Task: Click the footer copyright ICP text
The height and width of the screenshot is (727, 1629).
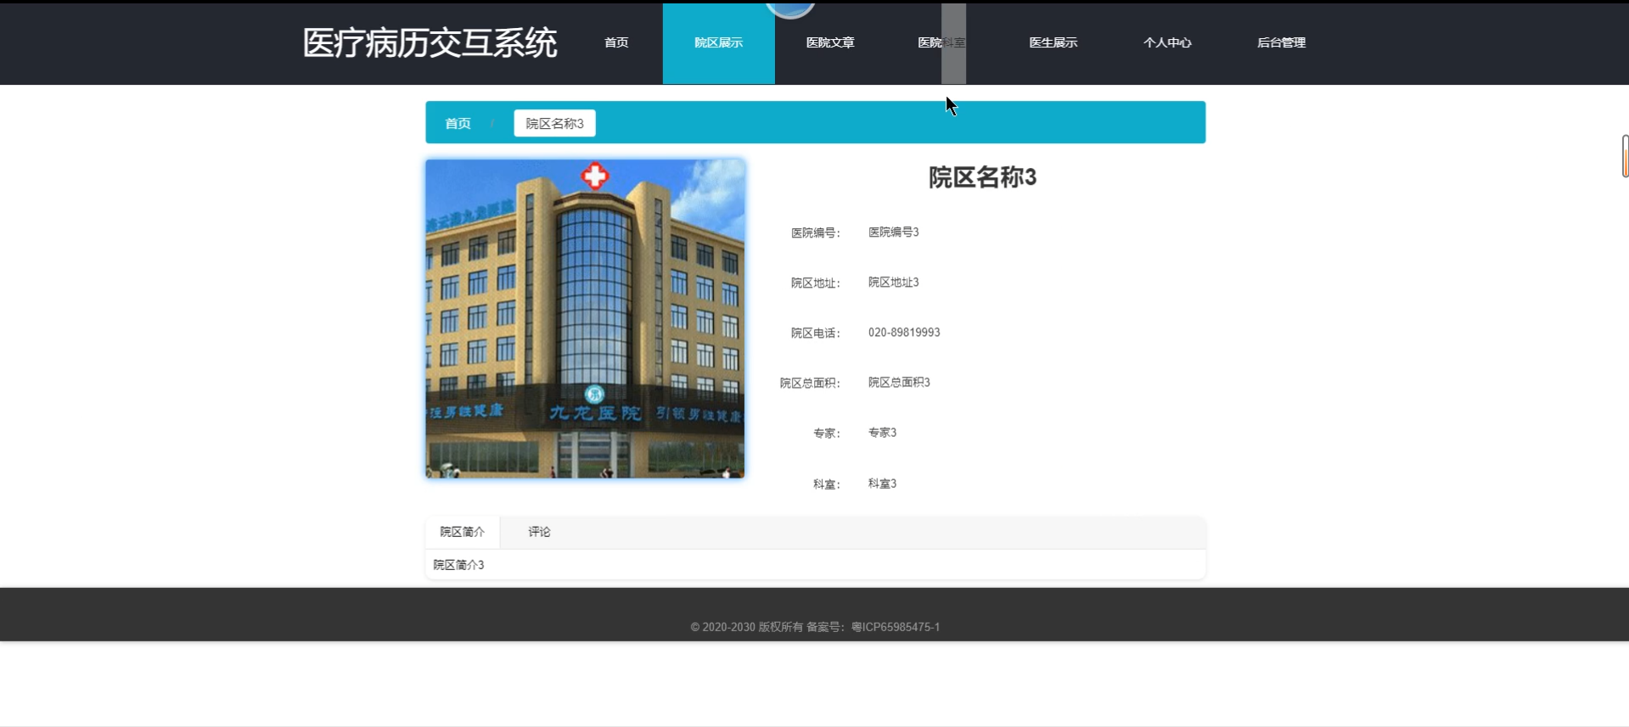Action: coord(815,627)
